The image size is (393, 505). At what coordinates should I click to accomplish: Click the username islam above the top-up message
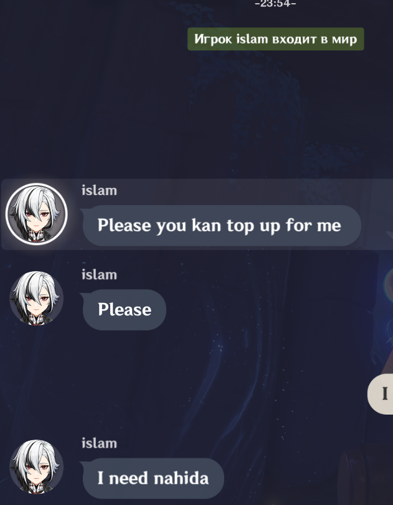tap(99, 190)
